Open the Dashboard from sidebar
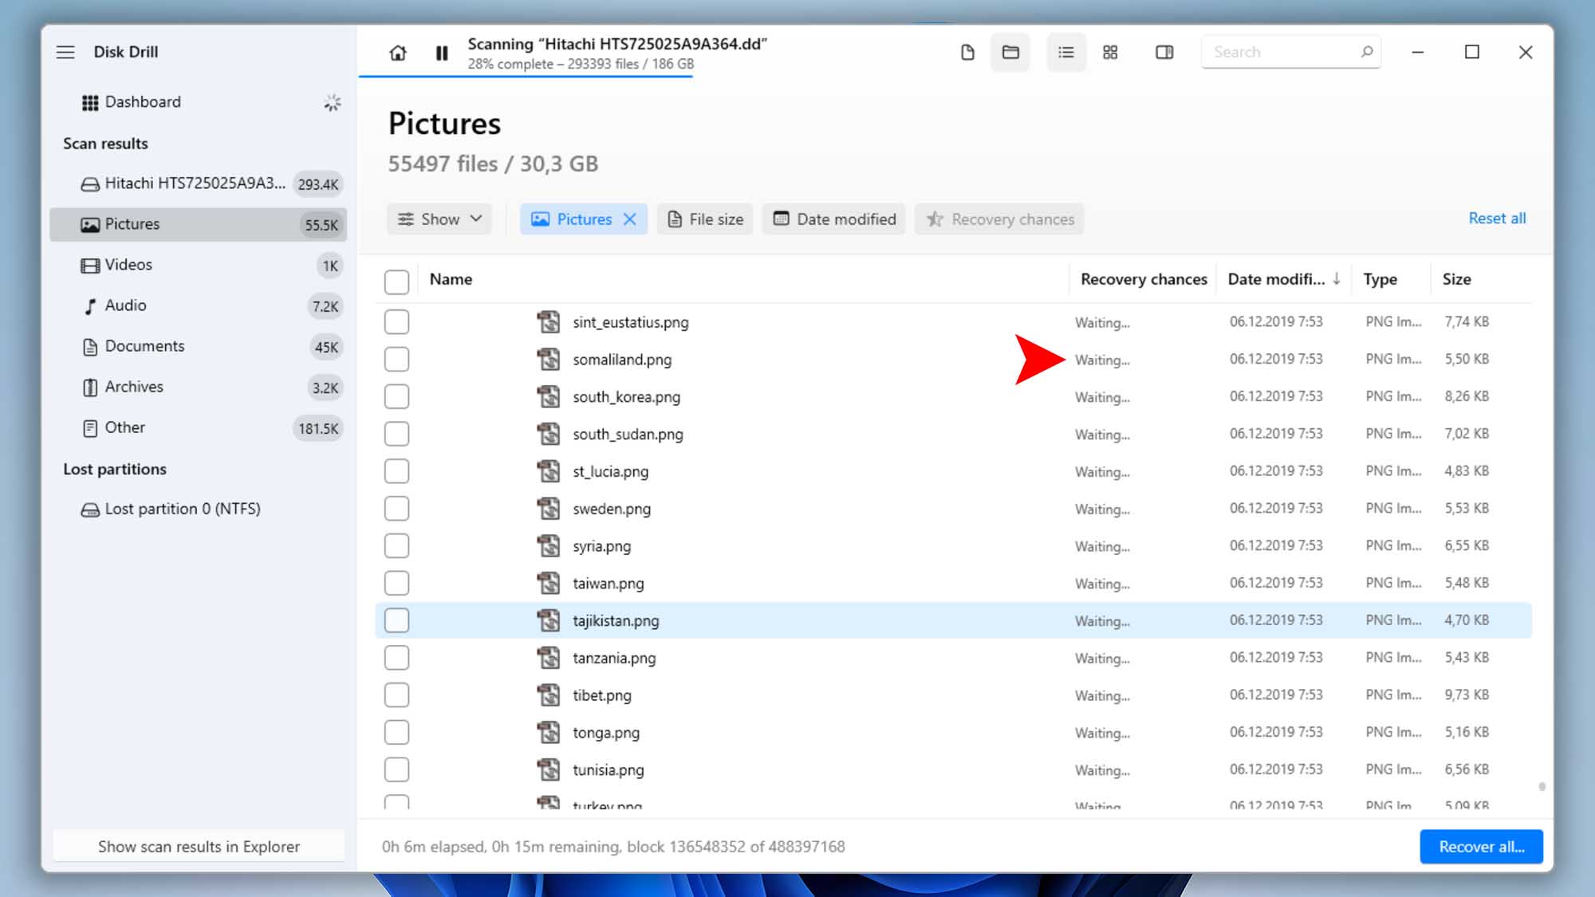The image size is (1595, 897). tap(143, 102)
